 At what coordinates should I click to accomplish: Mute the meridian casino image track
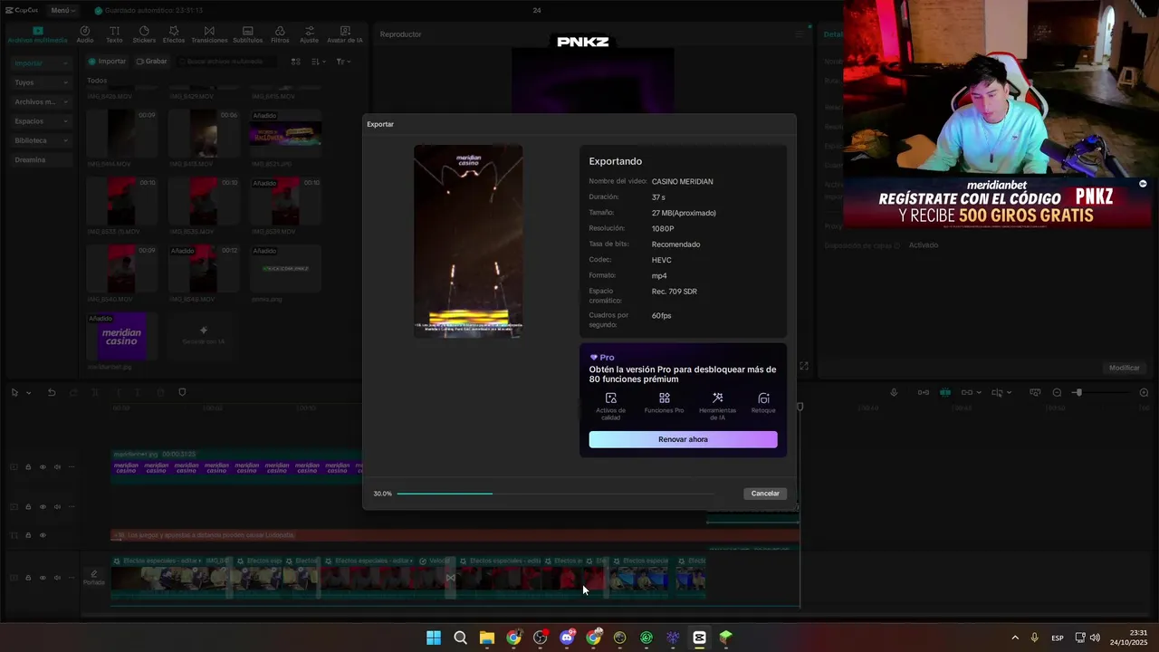point(57,467)
